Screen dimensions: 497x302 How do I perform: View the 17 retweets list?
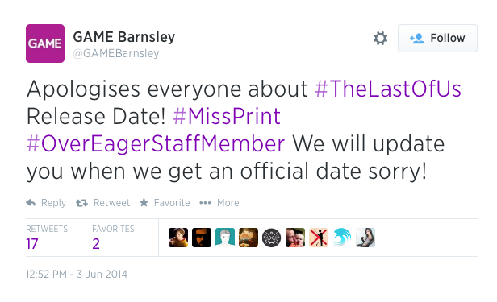click(x=47, y=238)
